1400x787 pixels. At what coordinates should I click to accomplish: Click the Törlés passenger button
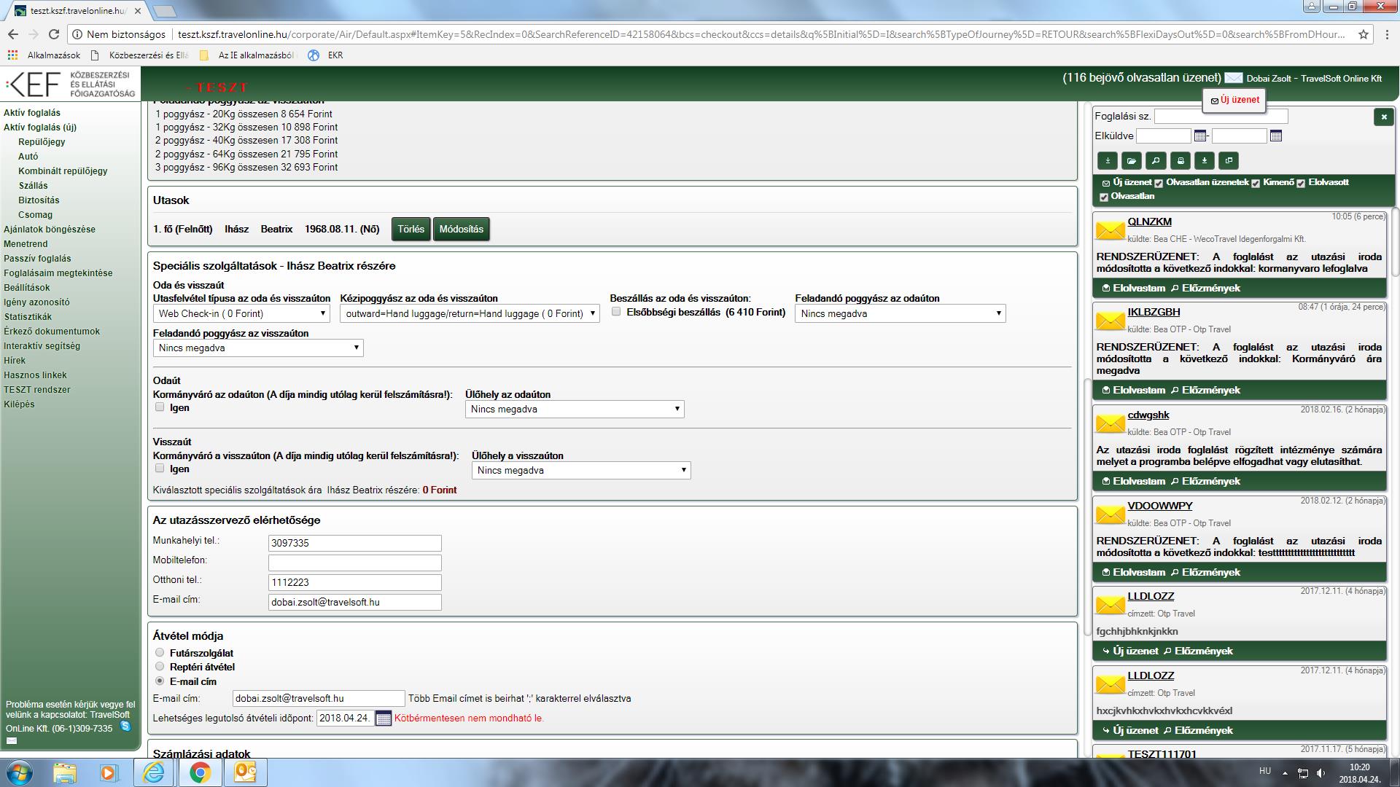pyautogui.click(x=411, y=229)
